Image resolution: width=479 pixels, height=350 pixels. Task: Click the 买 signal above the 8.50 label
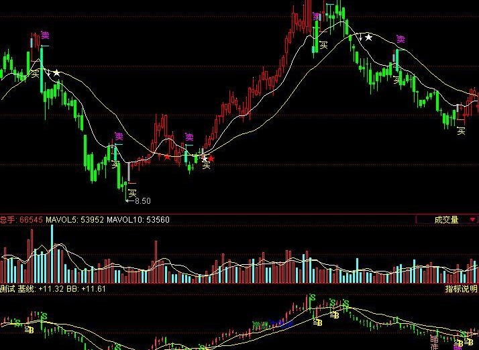(x=132, y=193)
